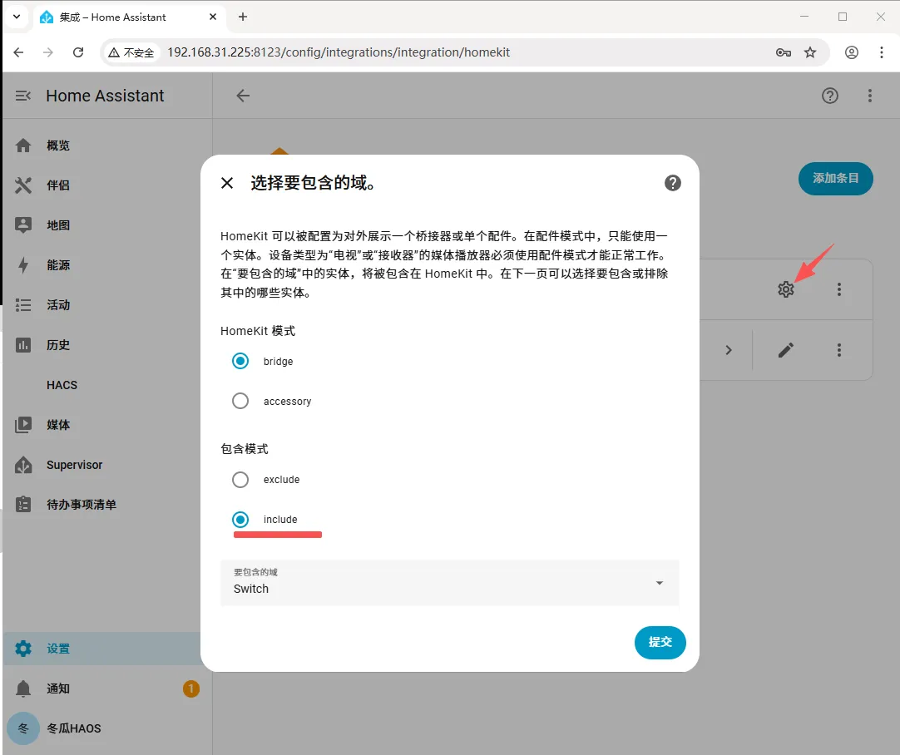Select accessory HomeKit mode
Viewport: 900px width, 755px height.
click(x=240, y=401)
